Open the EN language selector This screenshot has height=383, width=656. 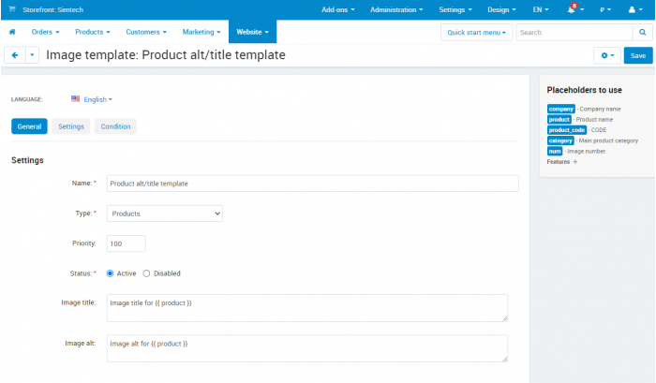coord(541,9)
